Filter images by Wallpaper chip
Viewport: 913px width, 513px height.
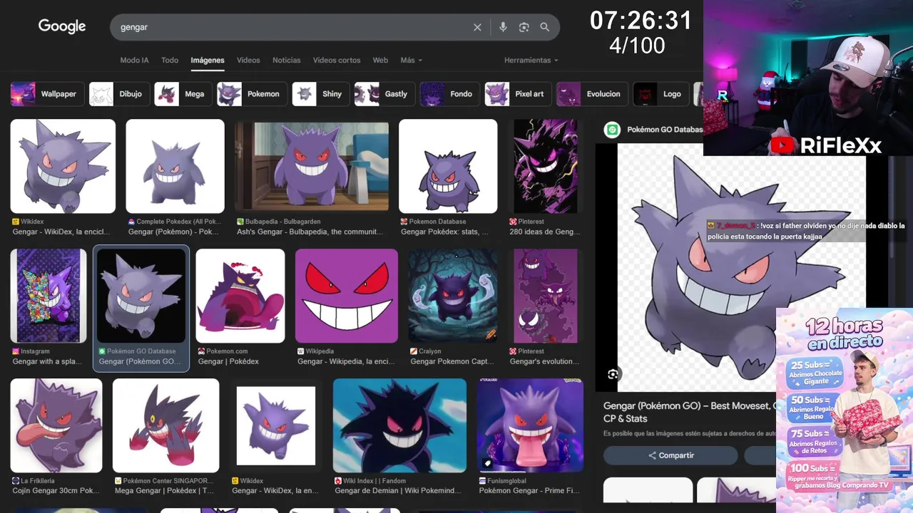pos(48,94)
